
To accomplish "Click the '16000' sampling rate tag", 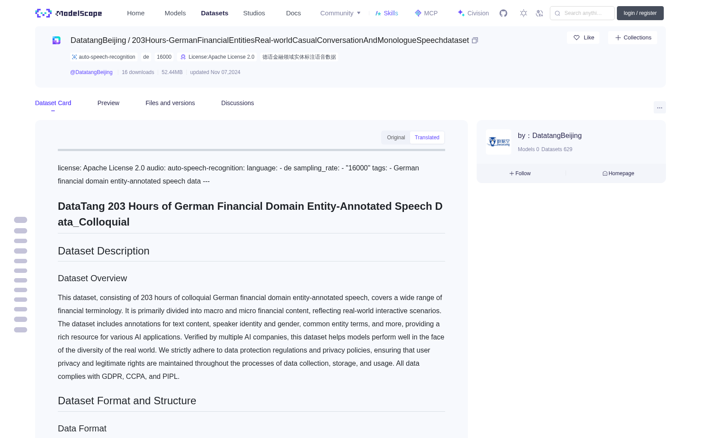I will (164, 57).
